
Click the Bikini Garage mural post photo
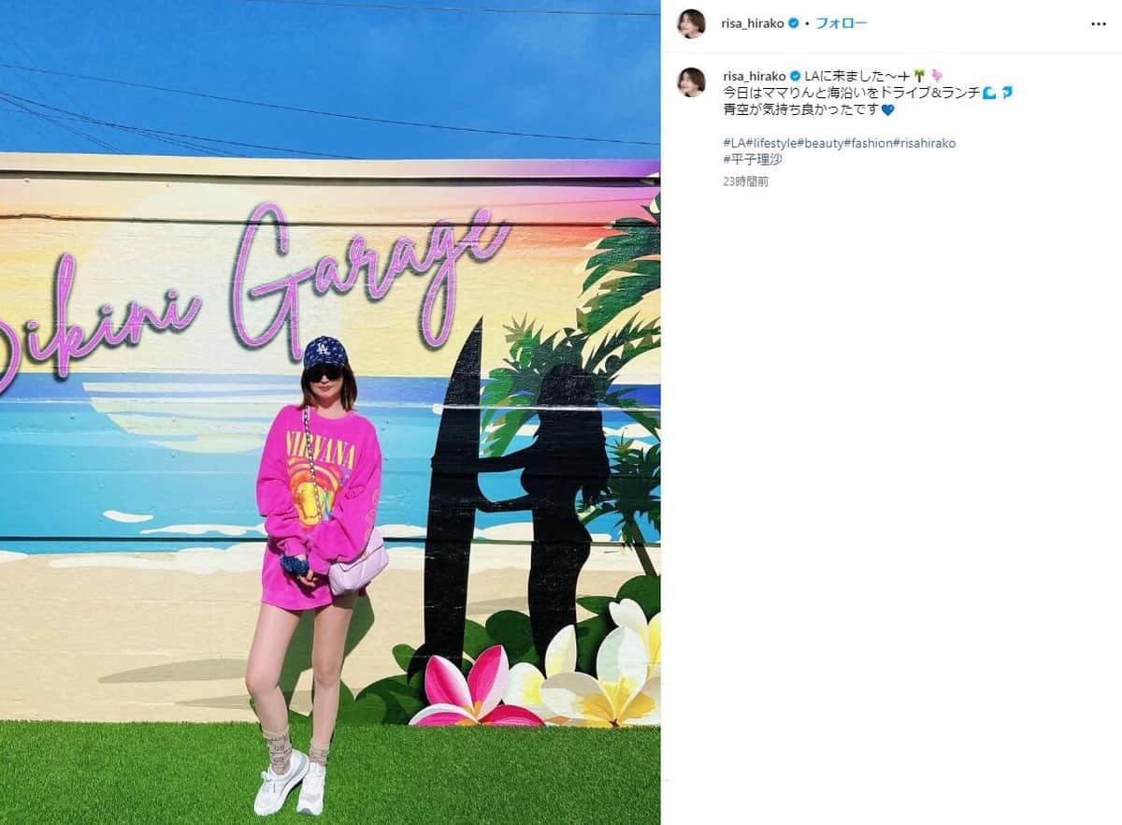(x=330, y=412)
